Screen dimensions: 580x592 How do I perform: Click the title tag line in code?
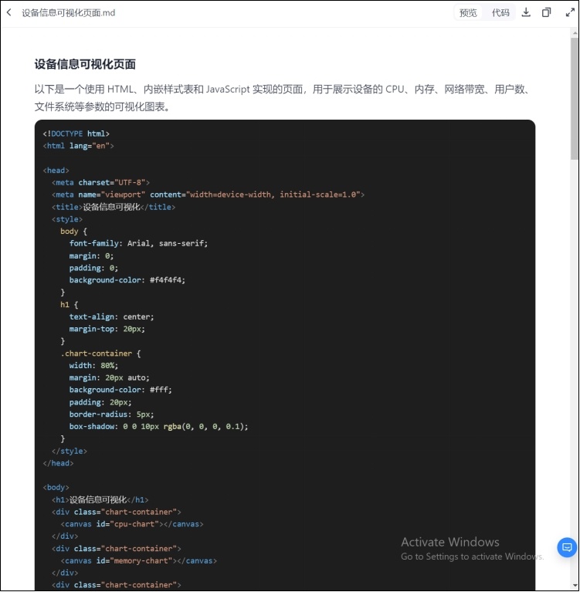[x=114, y=207]
